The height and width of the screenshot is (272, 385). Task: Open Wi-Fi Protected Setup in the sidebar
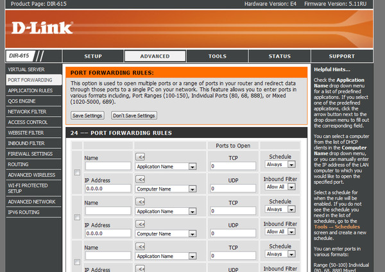click(33, 189)
